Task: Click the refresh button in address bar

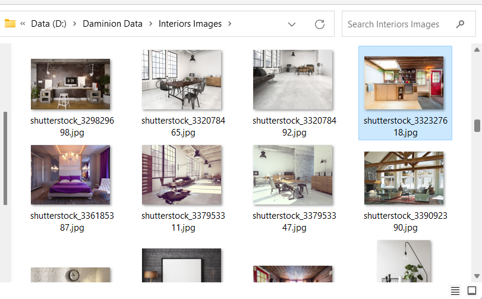Action: tap(320, 24)
